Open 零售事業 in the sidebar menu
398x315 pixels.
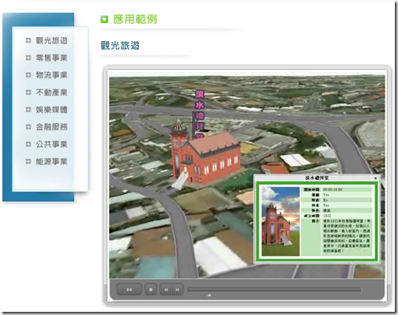[x=51, y=58]
